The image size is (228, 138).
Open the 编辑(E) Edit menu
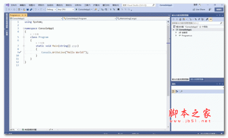[x=23, y=5]
